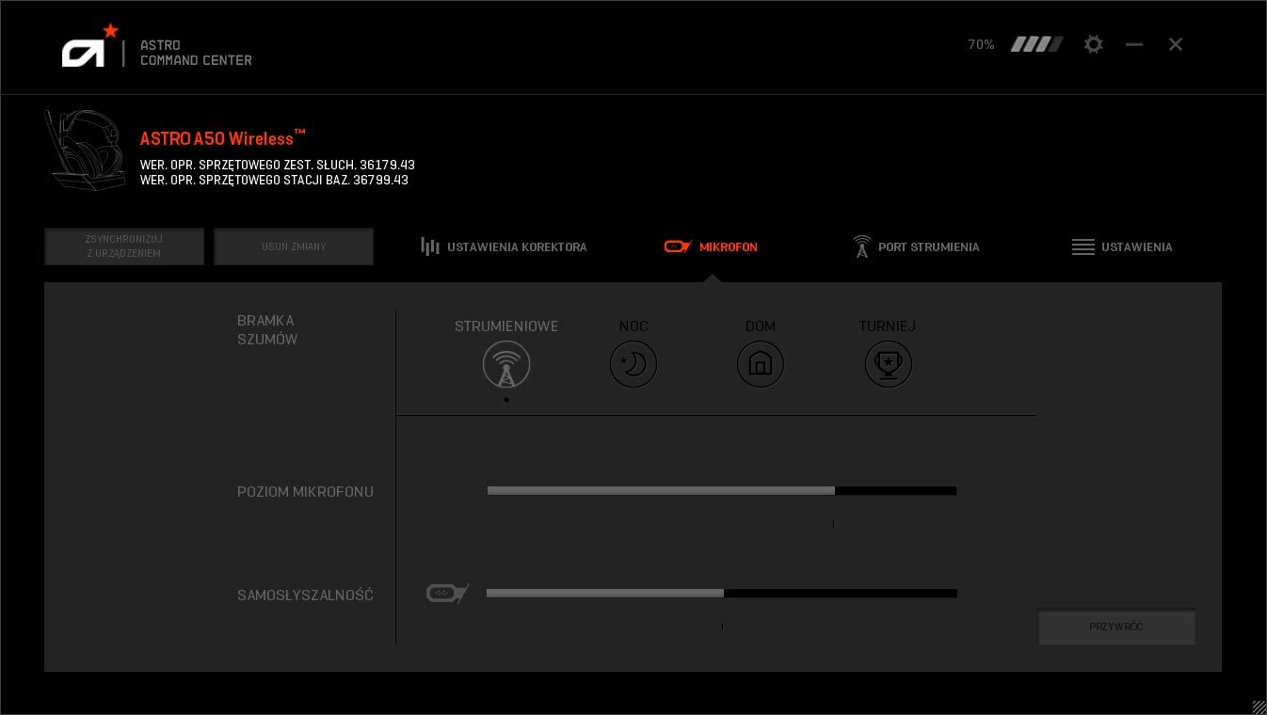Click the Przywróć button

pyautogui.click(x=1116, y=627)
